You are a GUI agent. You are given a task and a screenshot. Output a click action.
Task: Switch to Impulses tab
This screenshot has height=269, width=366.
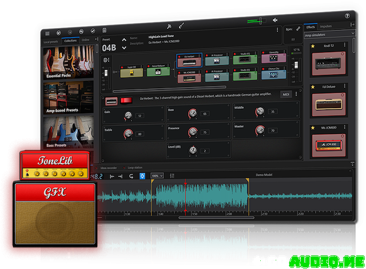click(x=325, y=26)
